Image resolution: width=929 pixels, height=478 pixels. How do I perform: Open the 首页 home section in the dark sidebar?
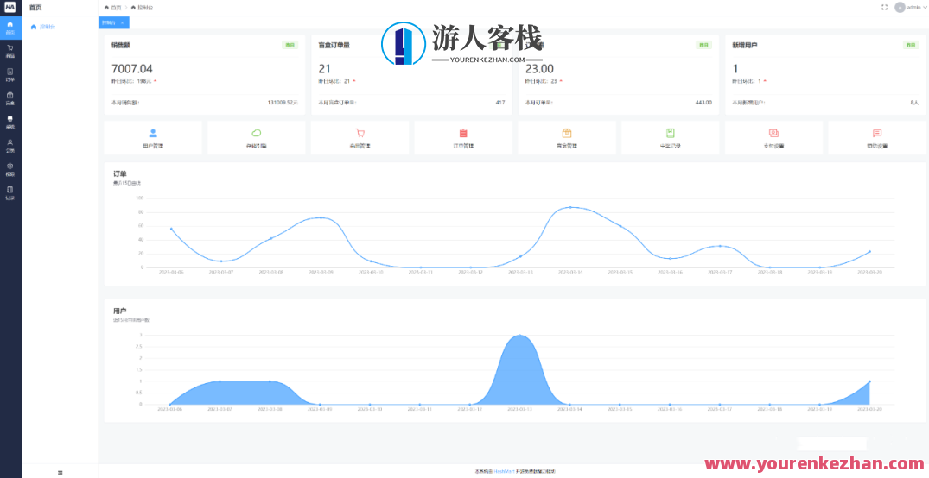tap(10, 28)
